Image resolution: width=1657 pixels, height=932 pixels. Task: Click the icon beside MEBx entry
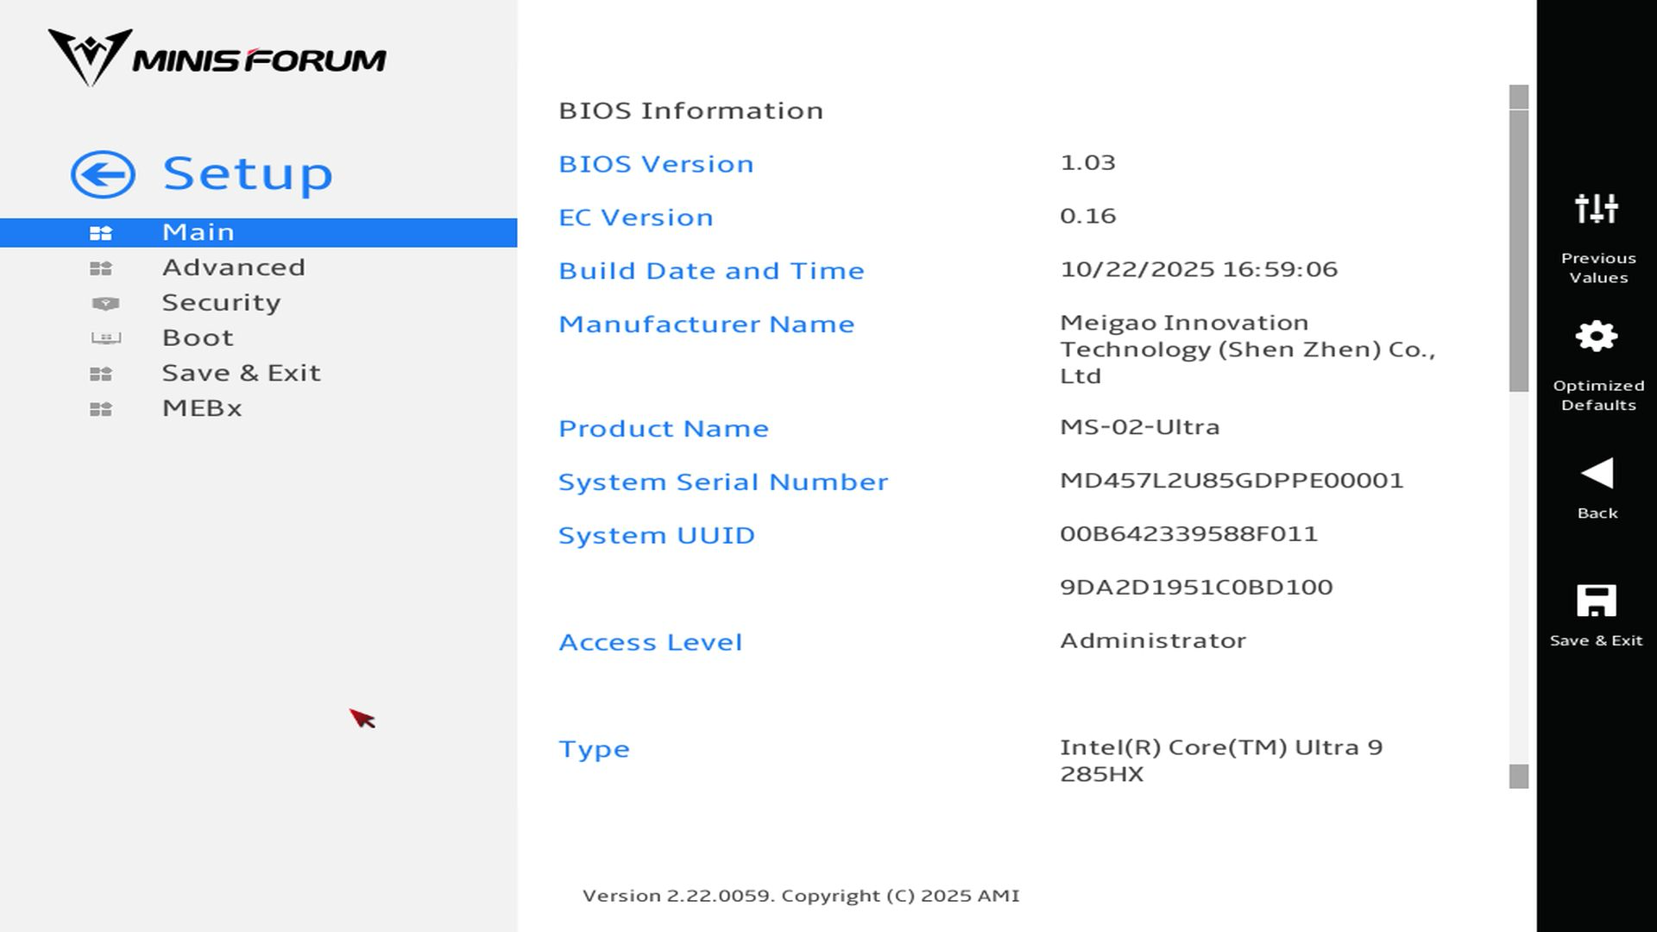(101, 409)
